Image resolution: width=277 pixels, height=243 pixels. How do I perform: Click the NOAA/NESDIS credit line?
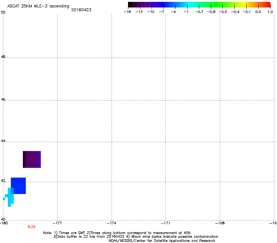(x=162, y=241)
